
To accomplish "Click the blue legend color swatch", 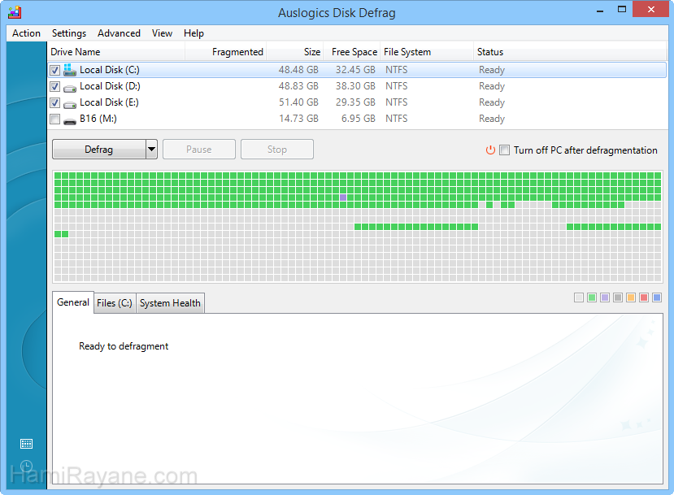I will [x=657, y=297].
